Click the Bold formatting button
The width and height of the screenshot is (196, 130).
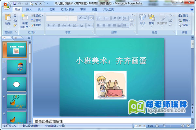[x=49, y=25]
